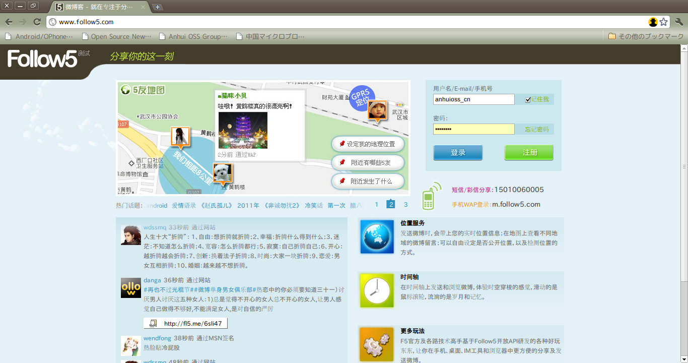
Task: Go to slide page 2
Action: pyautogui.click(x=391, y=204)
